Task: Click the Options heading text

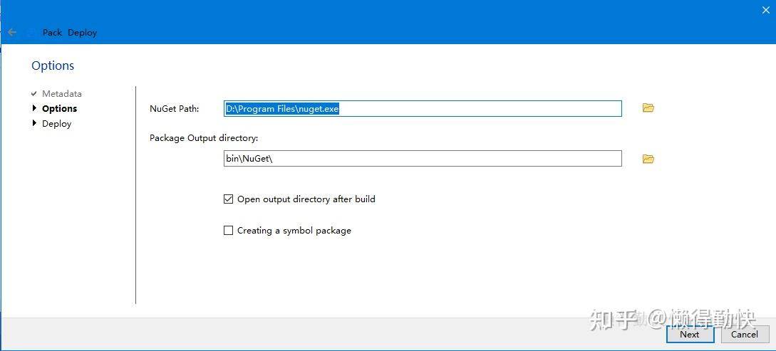Action: point(53,66)
